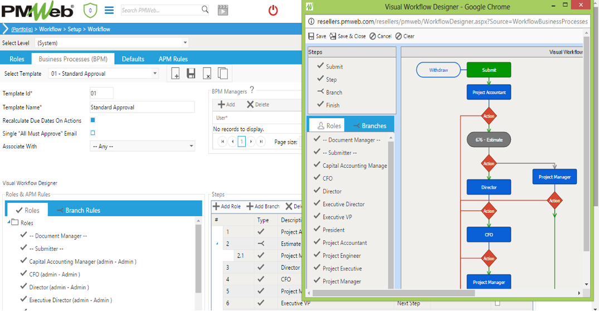
Task: Click the search magnifier icon
Action: click(205, 9)
